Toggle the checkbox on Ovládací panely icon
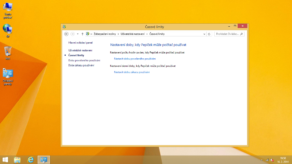The image size is (292, 164). 4,69
